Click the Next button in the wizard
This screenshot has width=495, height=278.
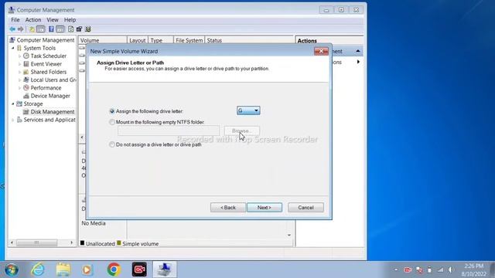pyautogui.click(x=265, y=208)
